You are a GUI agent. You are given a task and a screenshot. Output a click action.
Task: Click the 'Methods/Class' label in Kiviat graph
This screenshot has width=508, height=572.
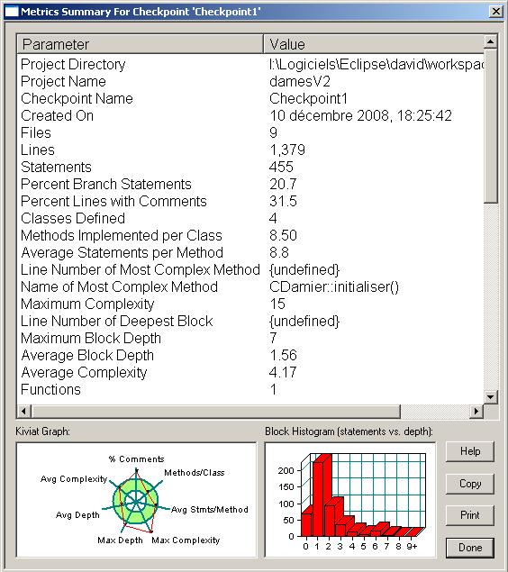[194, 473]
